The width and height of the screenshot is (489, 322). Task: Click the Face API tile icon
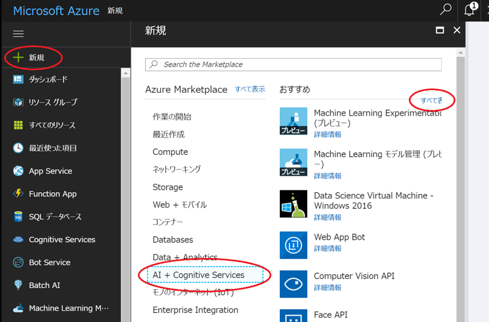[293, 315]
